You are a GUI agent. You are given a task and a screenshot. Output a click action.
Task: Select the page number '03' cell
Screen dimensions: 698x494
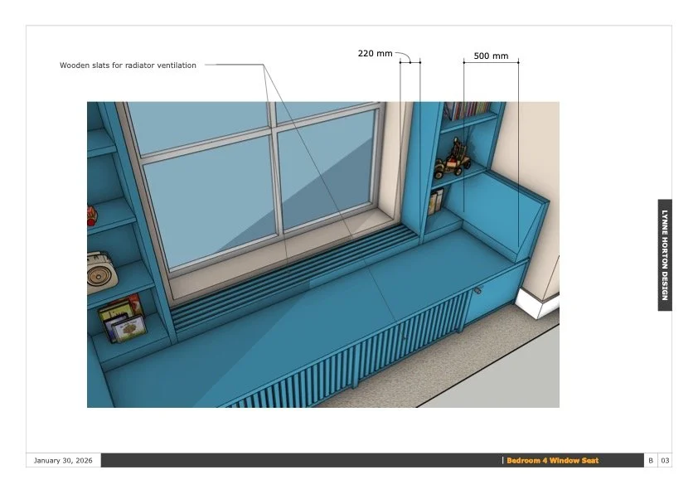(666, 459)
